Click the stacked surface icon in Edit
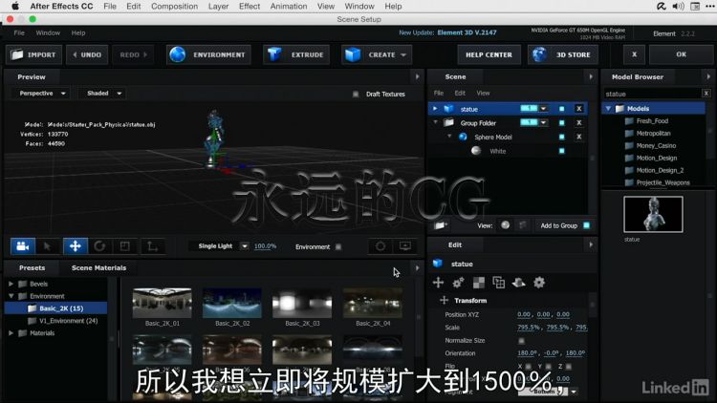Screen dimensions: 717x403 click(x=518, y=283)
